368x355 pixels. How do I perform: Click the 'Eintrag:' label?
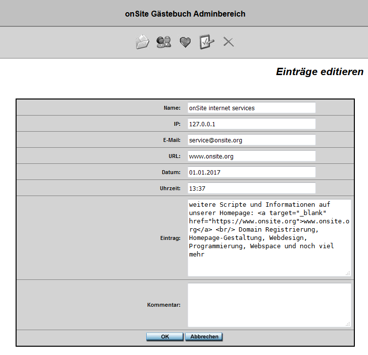tap(171, 238)
